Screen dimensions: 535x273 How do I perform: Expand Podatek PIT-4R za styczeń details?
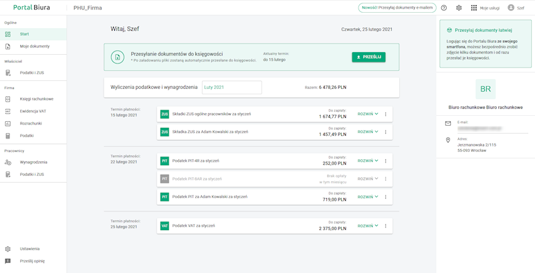368,161
